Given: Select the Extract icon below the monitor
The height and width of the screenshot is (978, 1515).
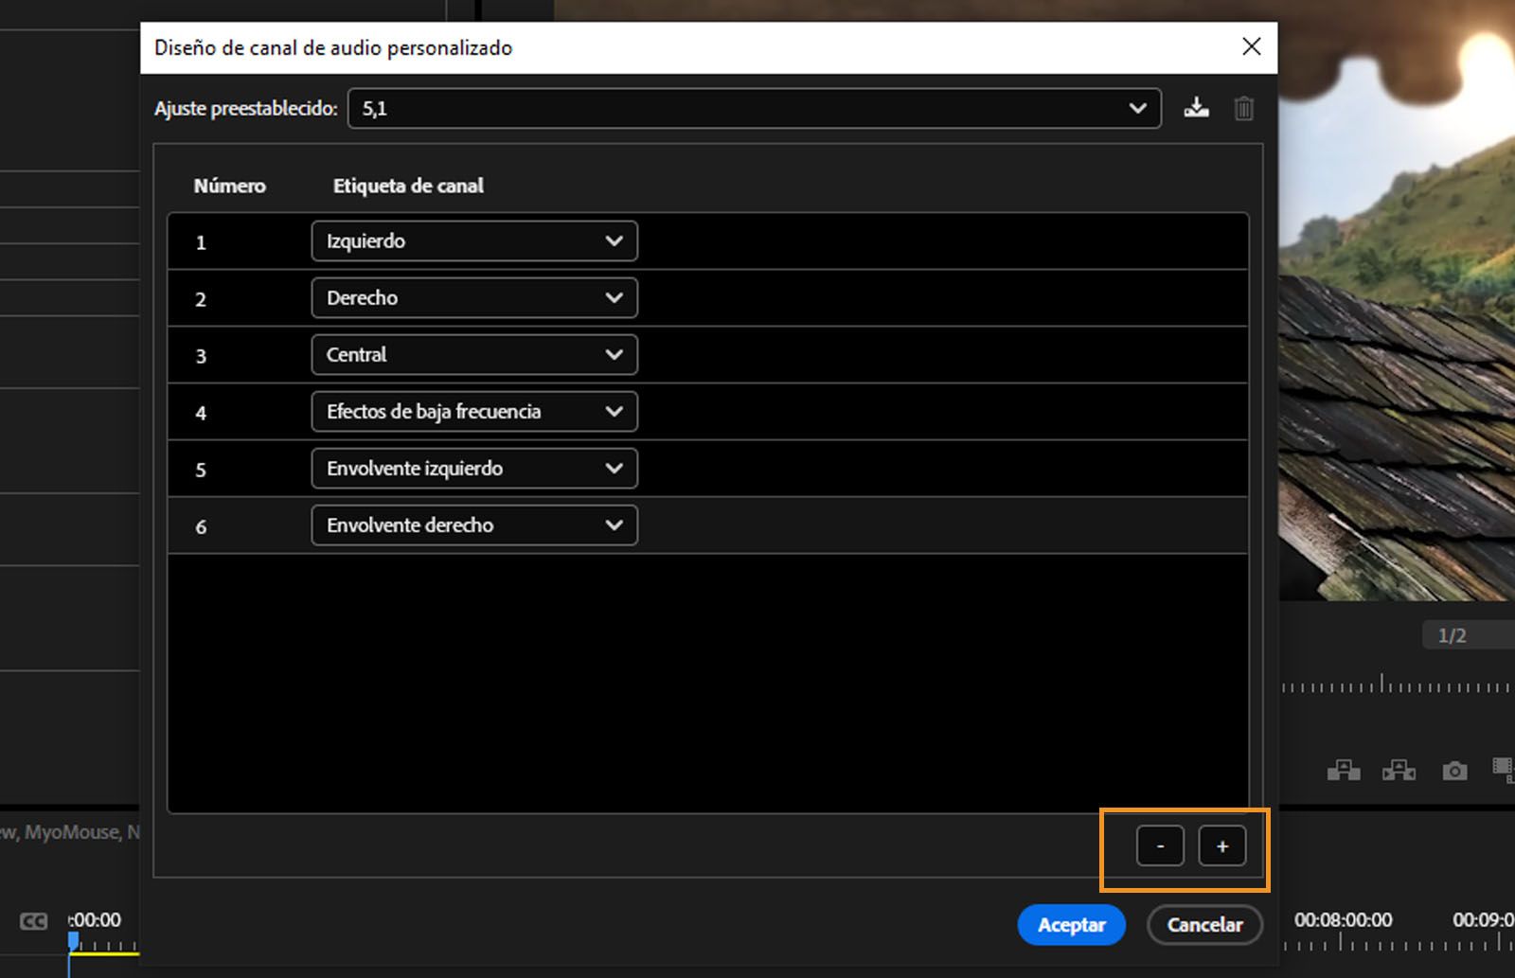Looking at the screenshot, I should (x=1399, y=770).
